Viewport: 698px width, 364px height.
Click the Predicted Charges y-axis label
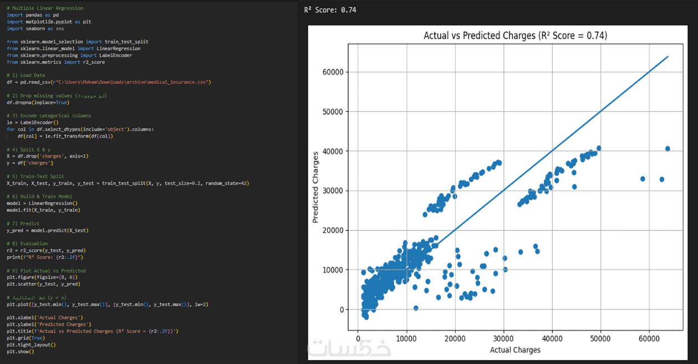tap(315, 186)
